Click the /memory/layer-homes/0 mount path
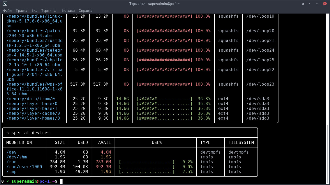The width and height of the screenshot is (330, 185). click(33, 118)
